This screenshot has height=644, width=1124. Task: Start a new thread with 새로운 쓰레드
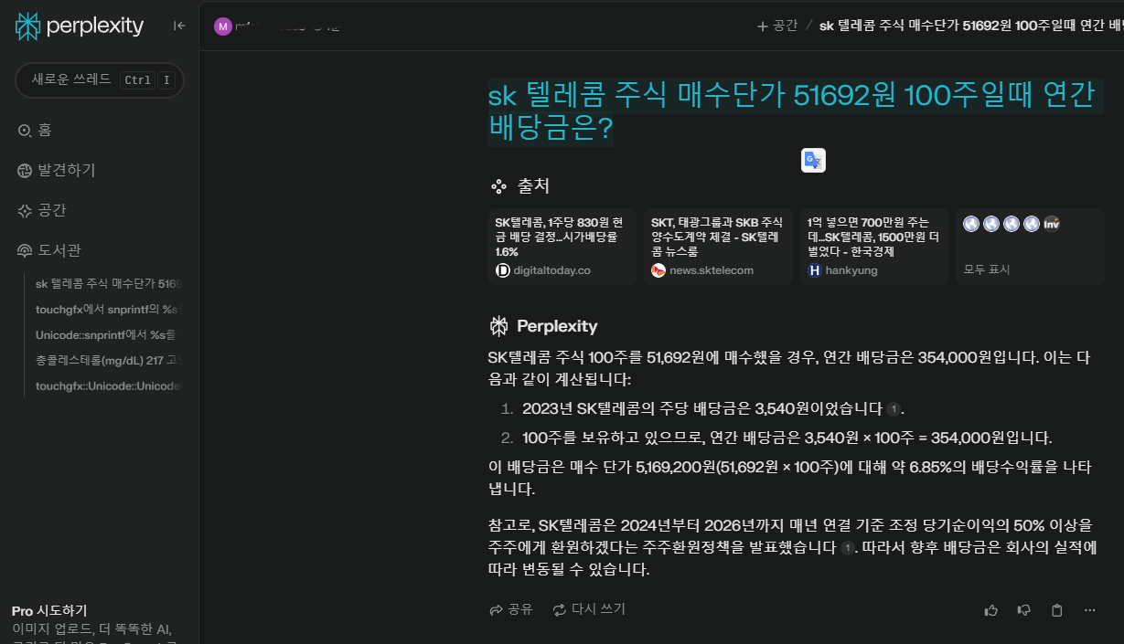(x=100, y=80)
